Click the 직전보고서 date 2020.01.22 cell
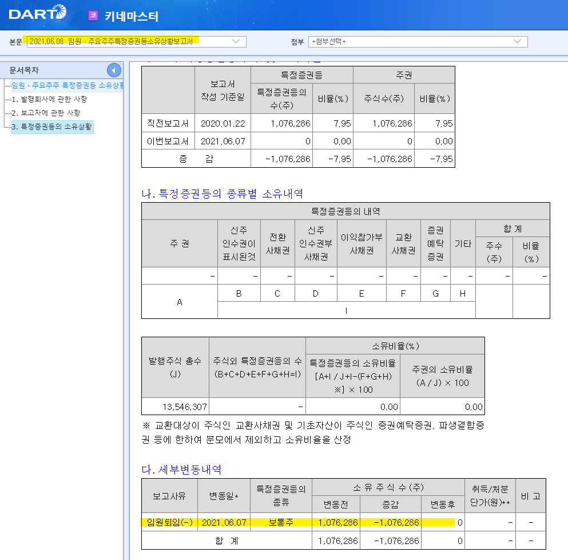This screenshot has width=568, height=560. (x=222, y=123)
